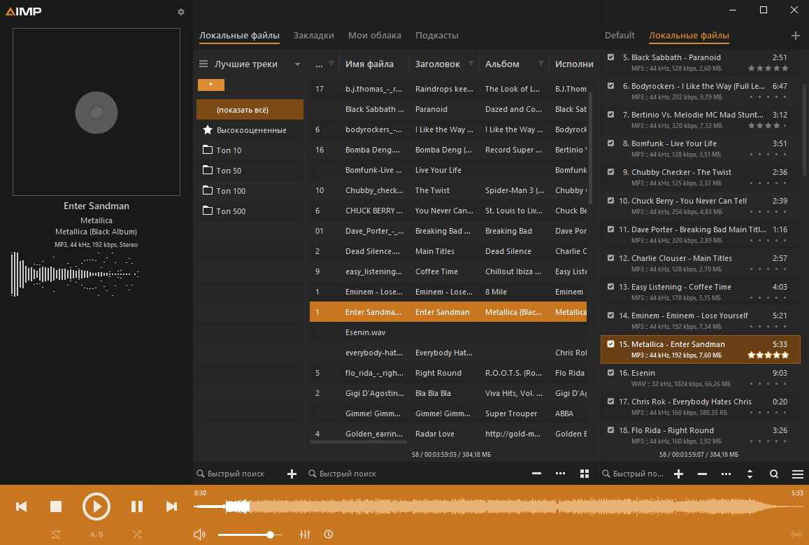809x545 pixels.
Task: Skip to the previous track
Action: (x=21, y=507)
